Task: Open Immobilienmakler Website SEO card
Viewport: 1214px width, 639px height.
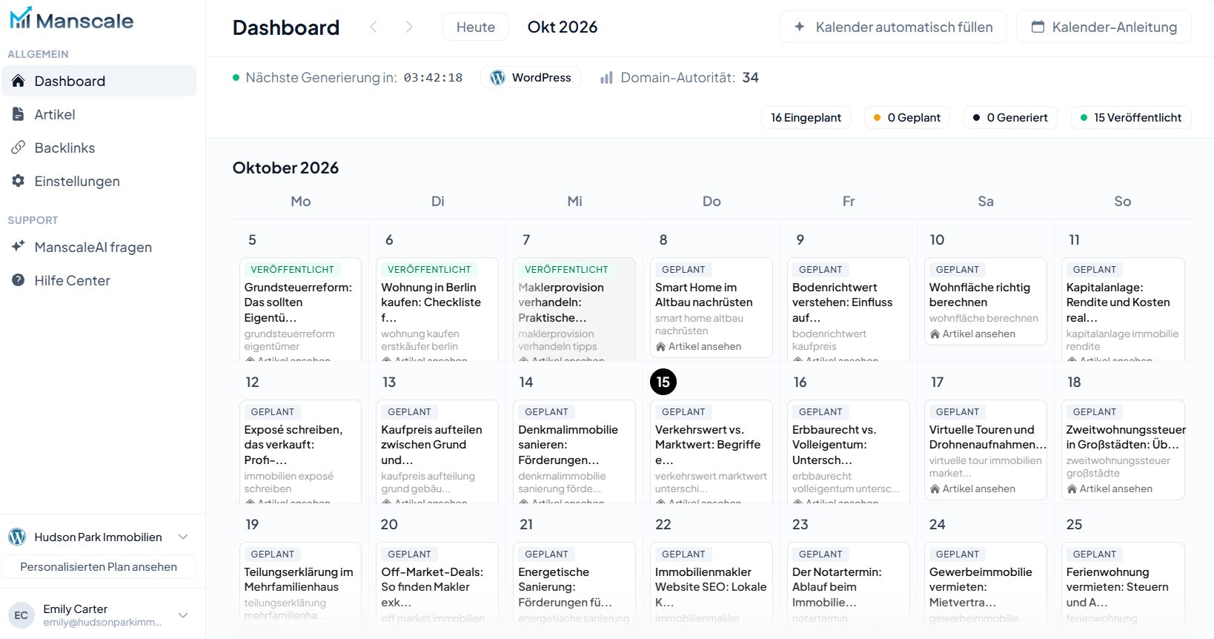Action: (x=712, y=586)
